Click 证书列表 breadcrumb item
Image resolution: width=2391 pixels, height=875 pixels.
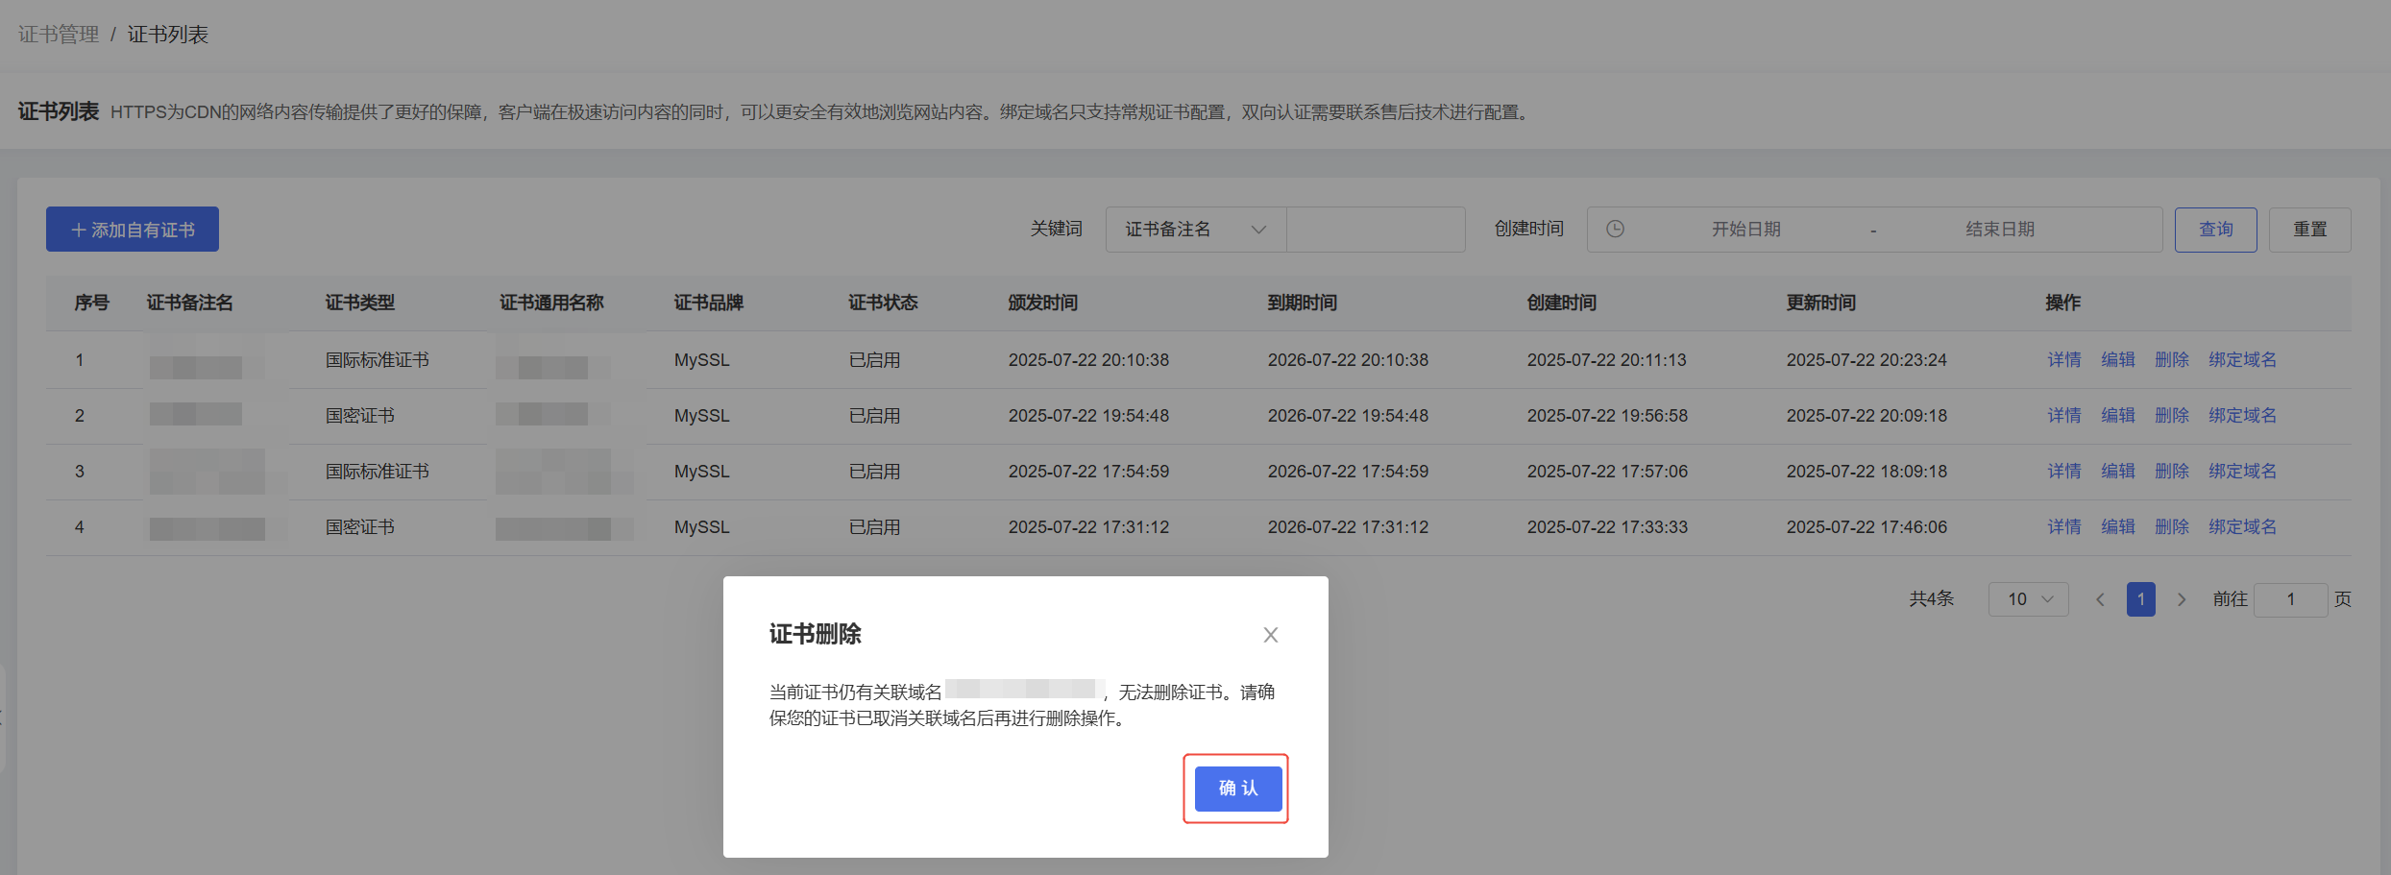168,35
